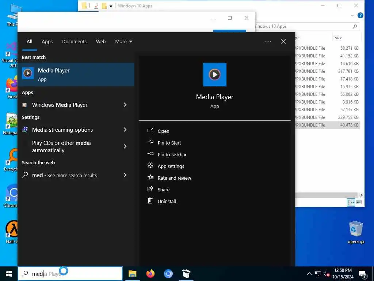Switch to the All search tab

coord(29,42)
